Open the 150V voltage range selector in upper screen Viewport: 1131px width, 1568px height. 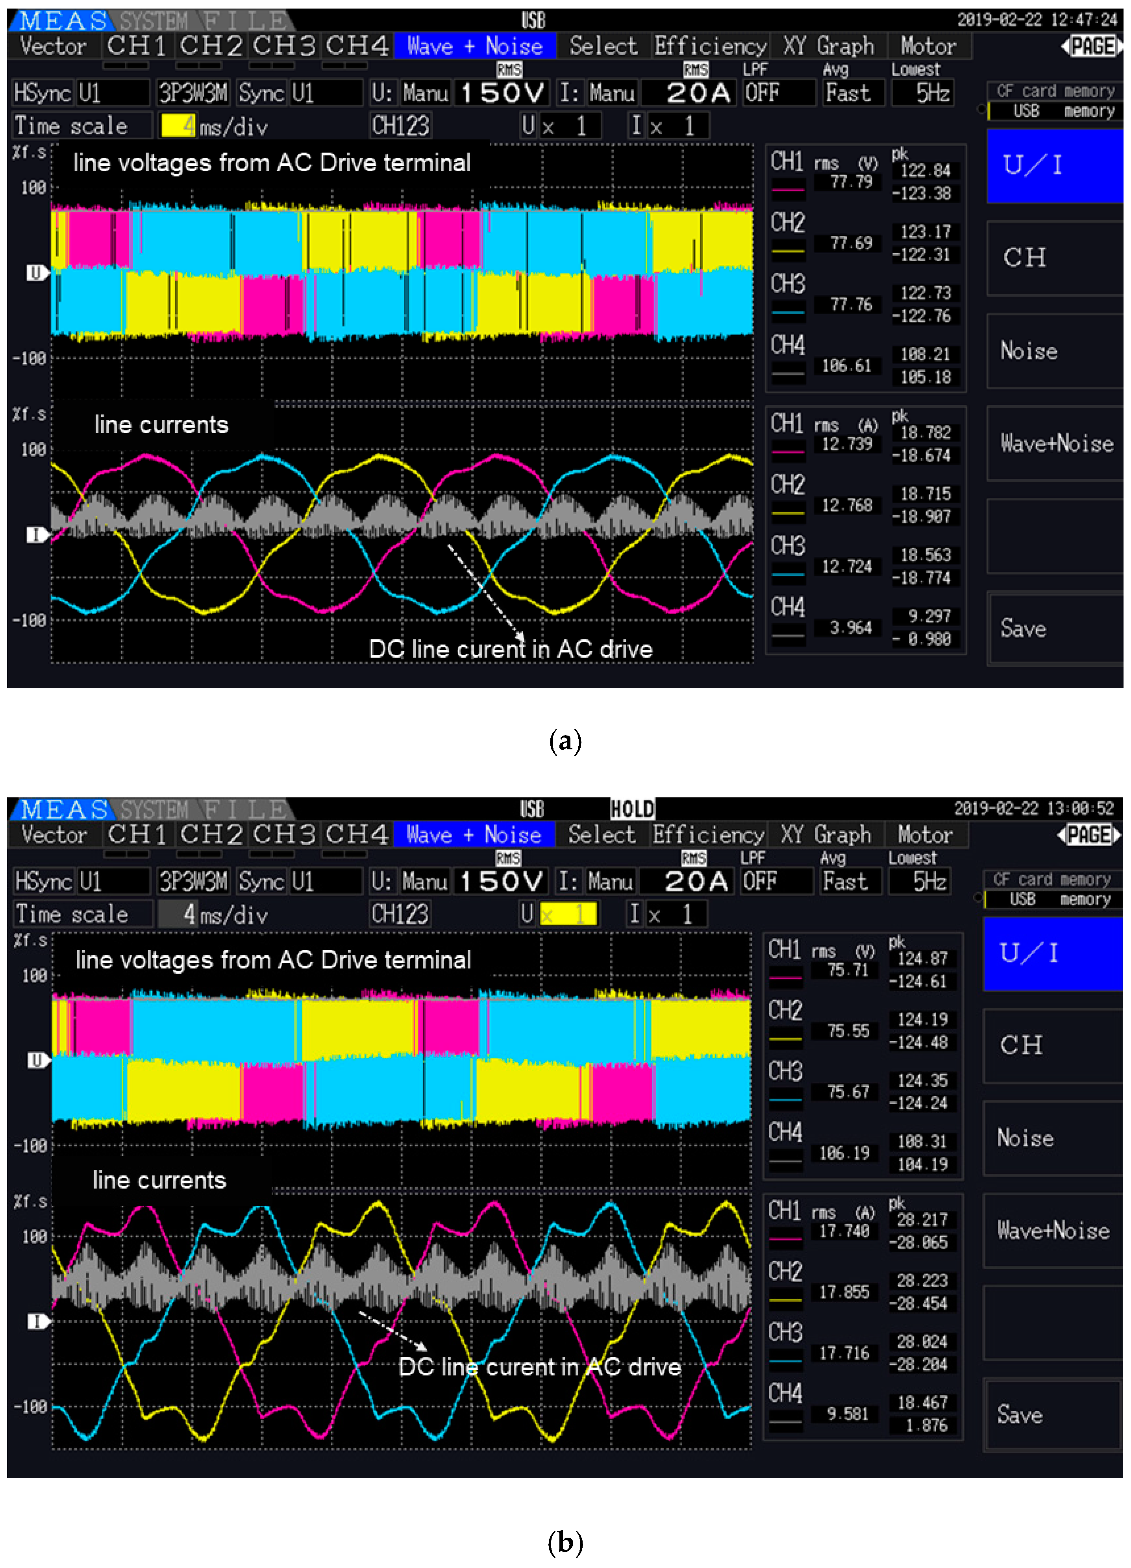(502, 93)
